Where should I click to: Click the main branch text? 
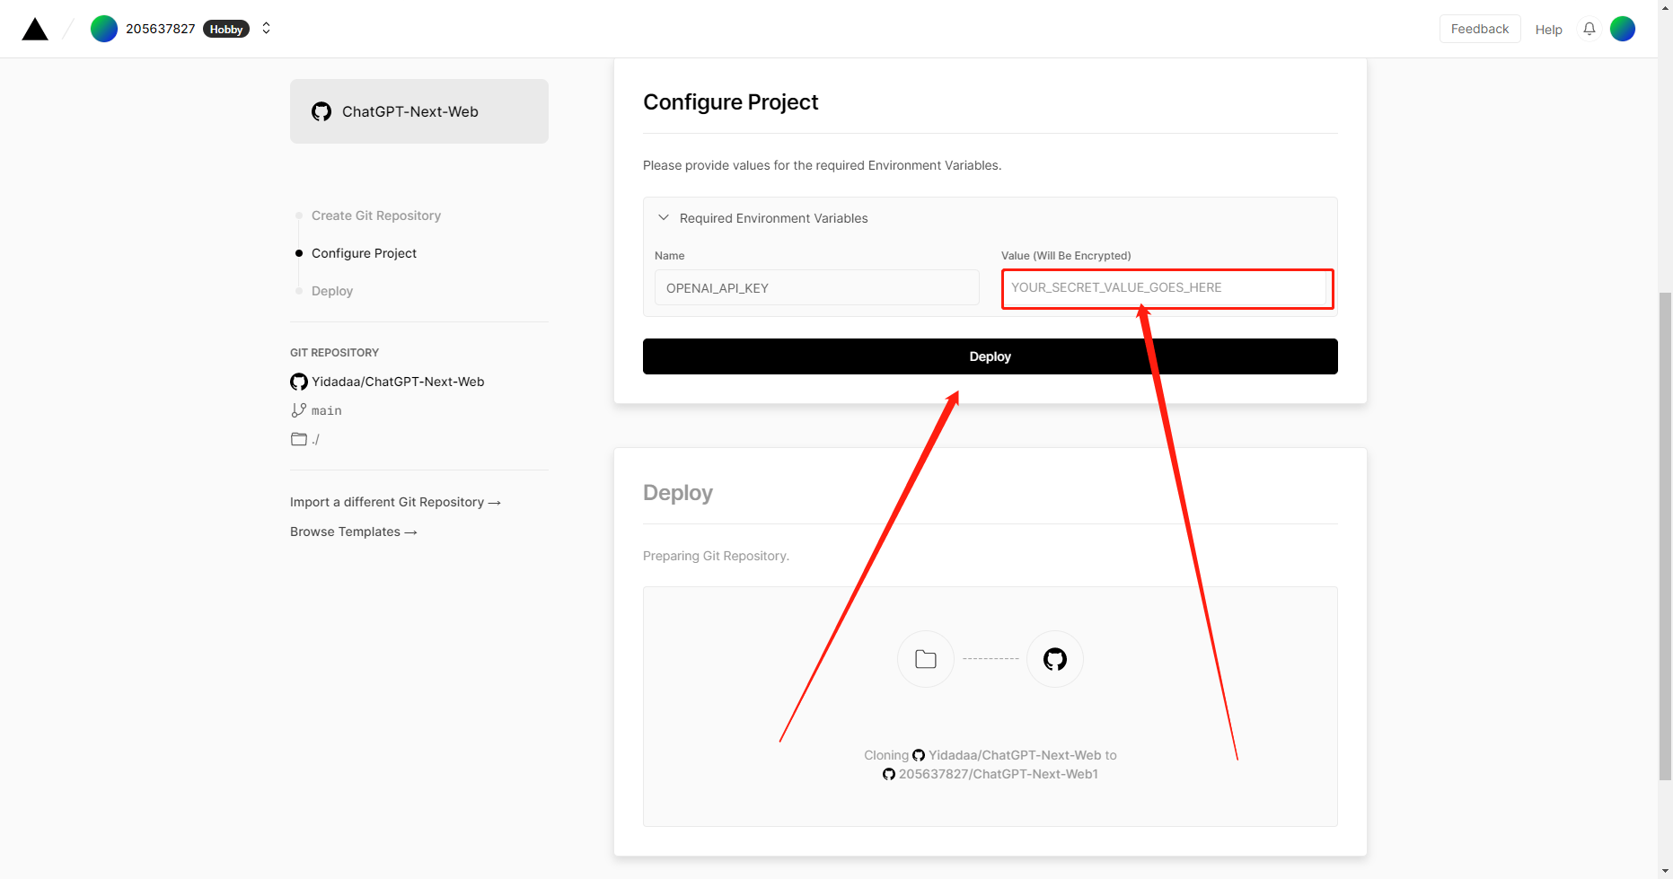327,410
